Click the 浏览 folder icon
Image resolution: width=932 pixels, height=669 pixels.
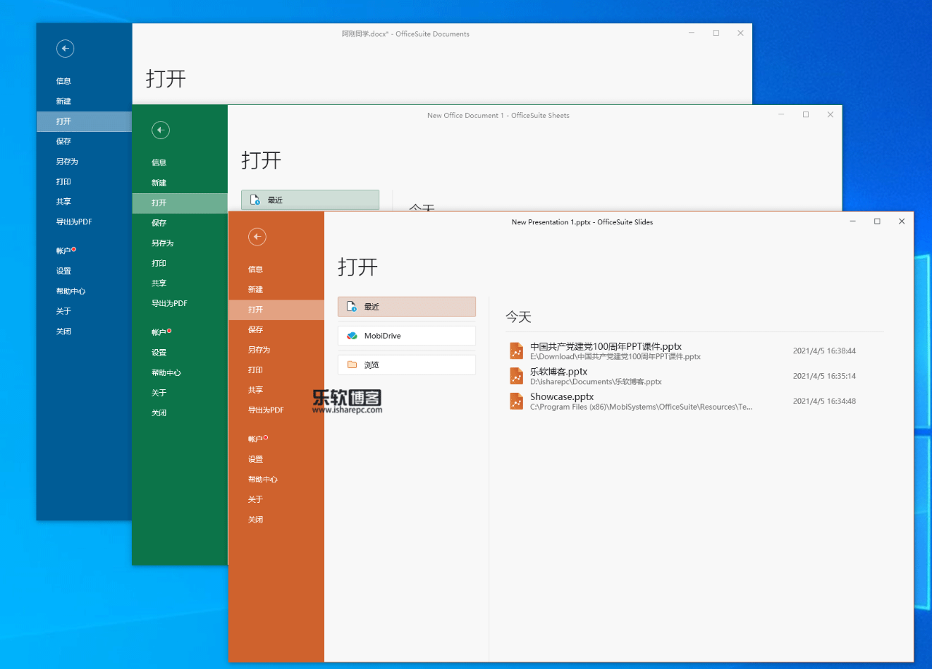coord(352,364)
